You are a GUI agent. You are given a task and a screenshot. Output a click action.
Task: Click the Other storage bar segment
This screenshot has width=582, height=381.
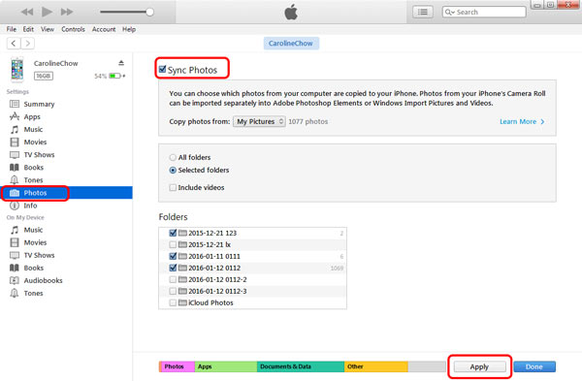[x=376, y=366]
